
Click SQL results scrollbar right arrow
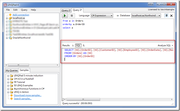tap(172, 100)
